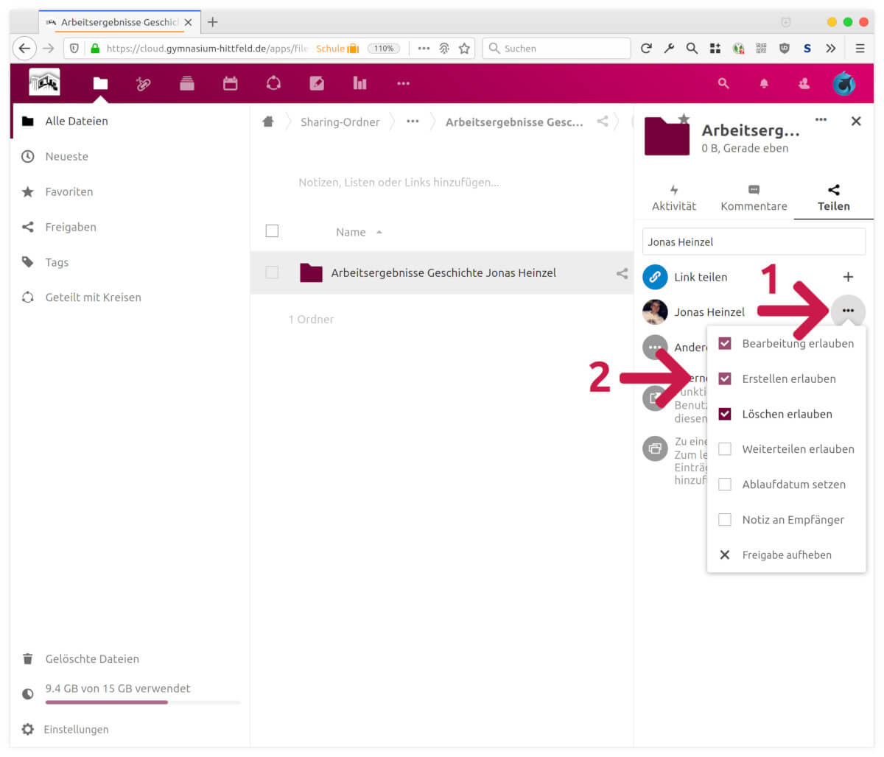This screenshot has height=757, width=884.
Task: Open the Deck app icon in header
Action: point(187,83)
